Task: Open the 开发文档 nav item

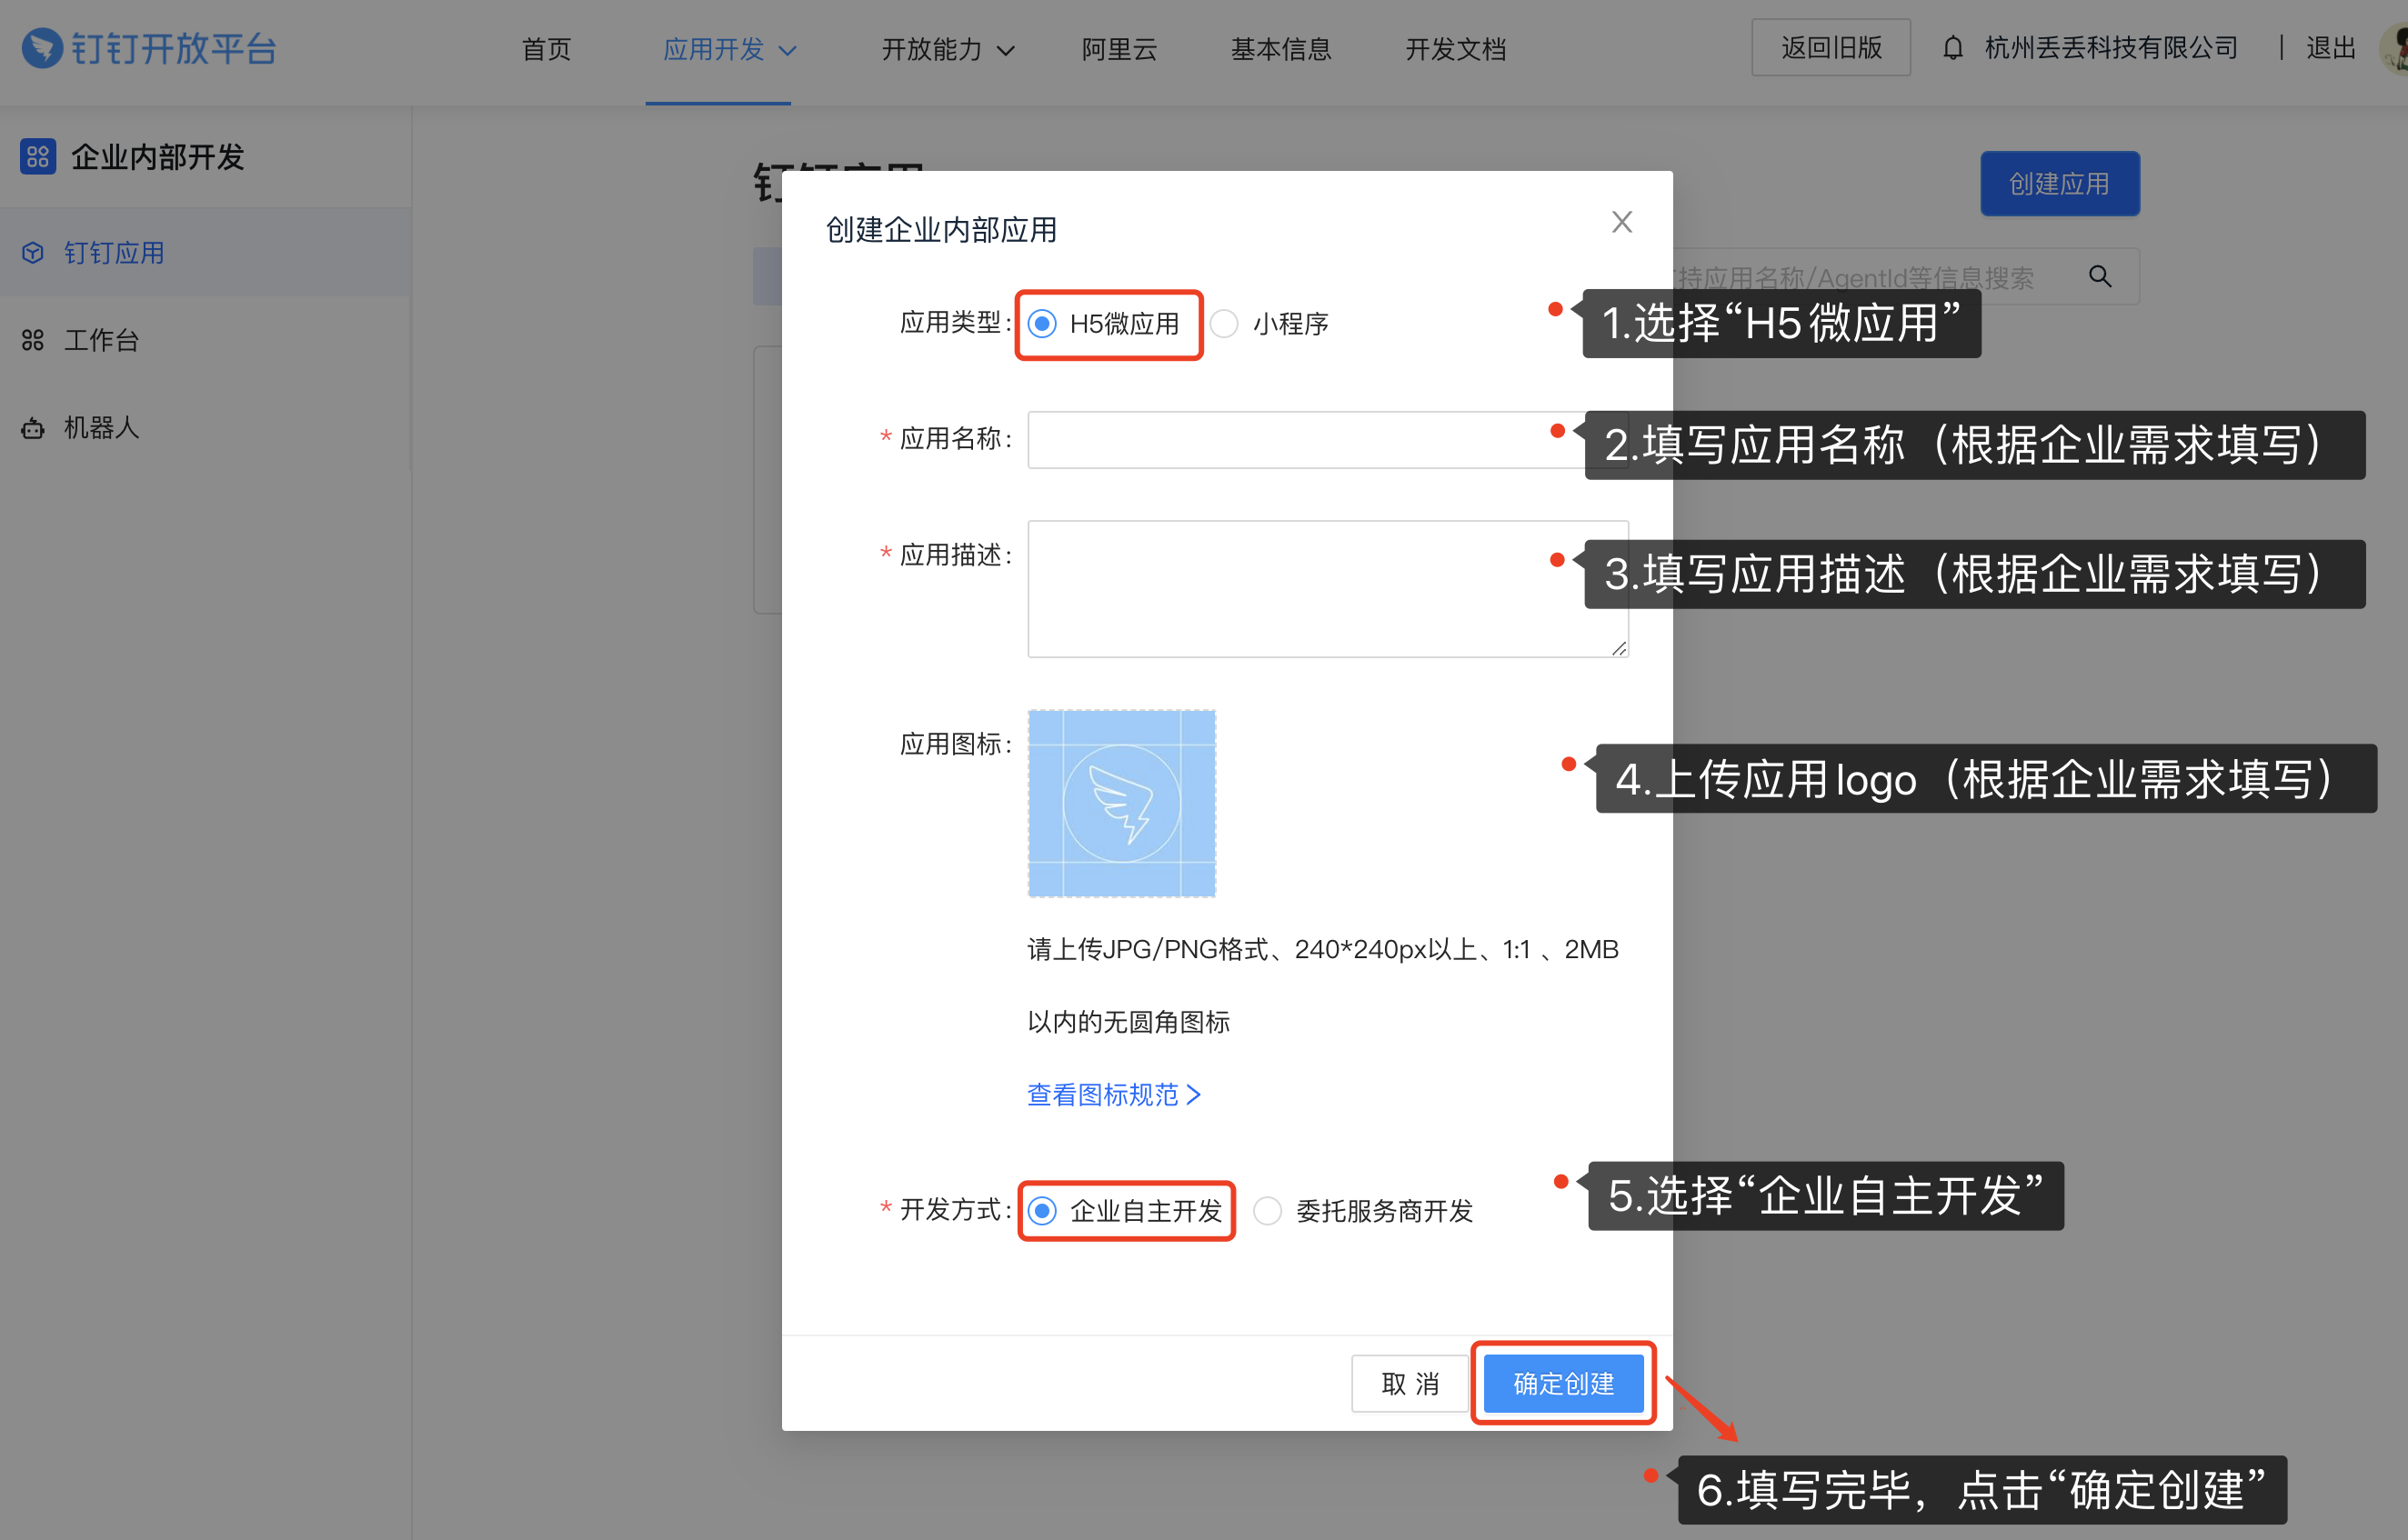Action: (x=1456, y=49)
